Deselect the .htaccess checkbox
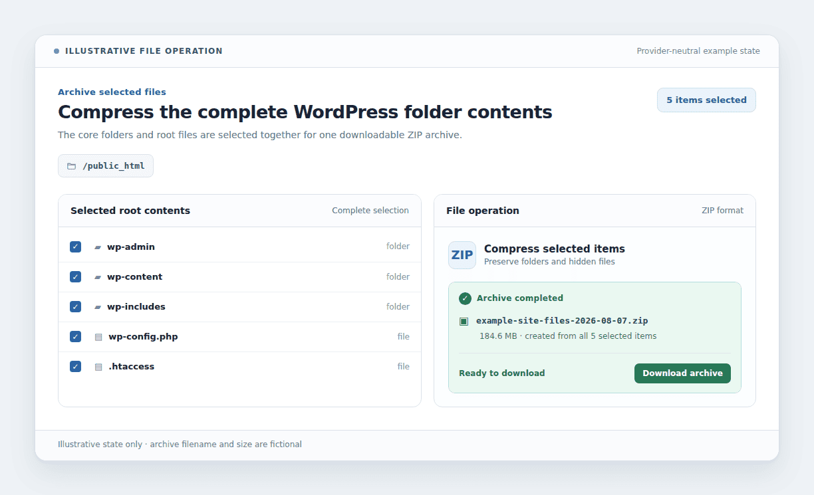This screenshot has width=814, height=495. coord(76,366)
